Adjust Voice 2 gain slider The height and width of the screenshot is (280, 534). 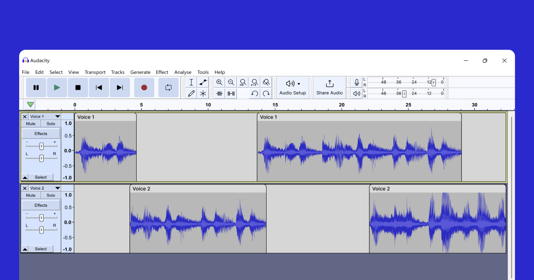pyautogui.click(x=41, y=217)
